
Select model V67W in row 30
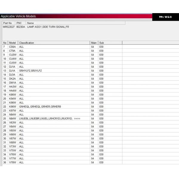pos(13,139)
